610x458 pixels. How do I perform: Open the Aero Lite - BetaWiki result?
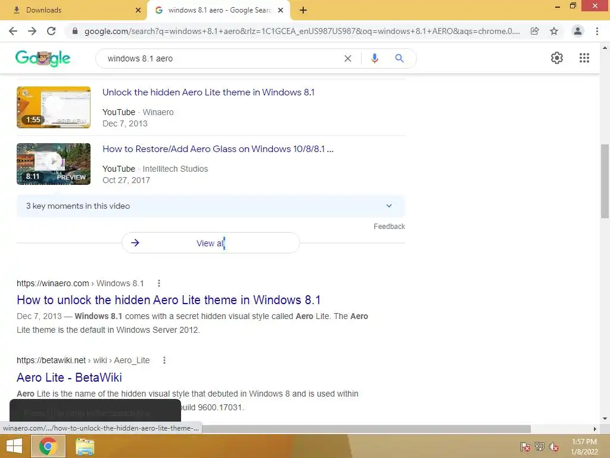69,377
